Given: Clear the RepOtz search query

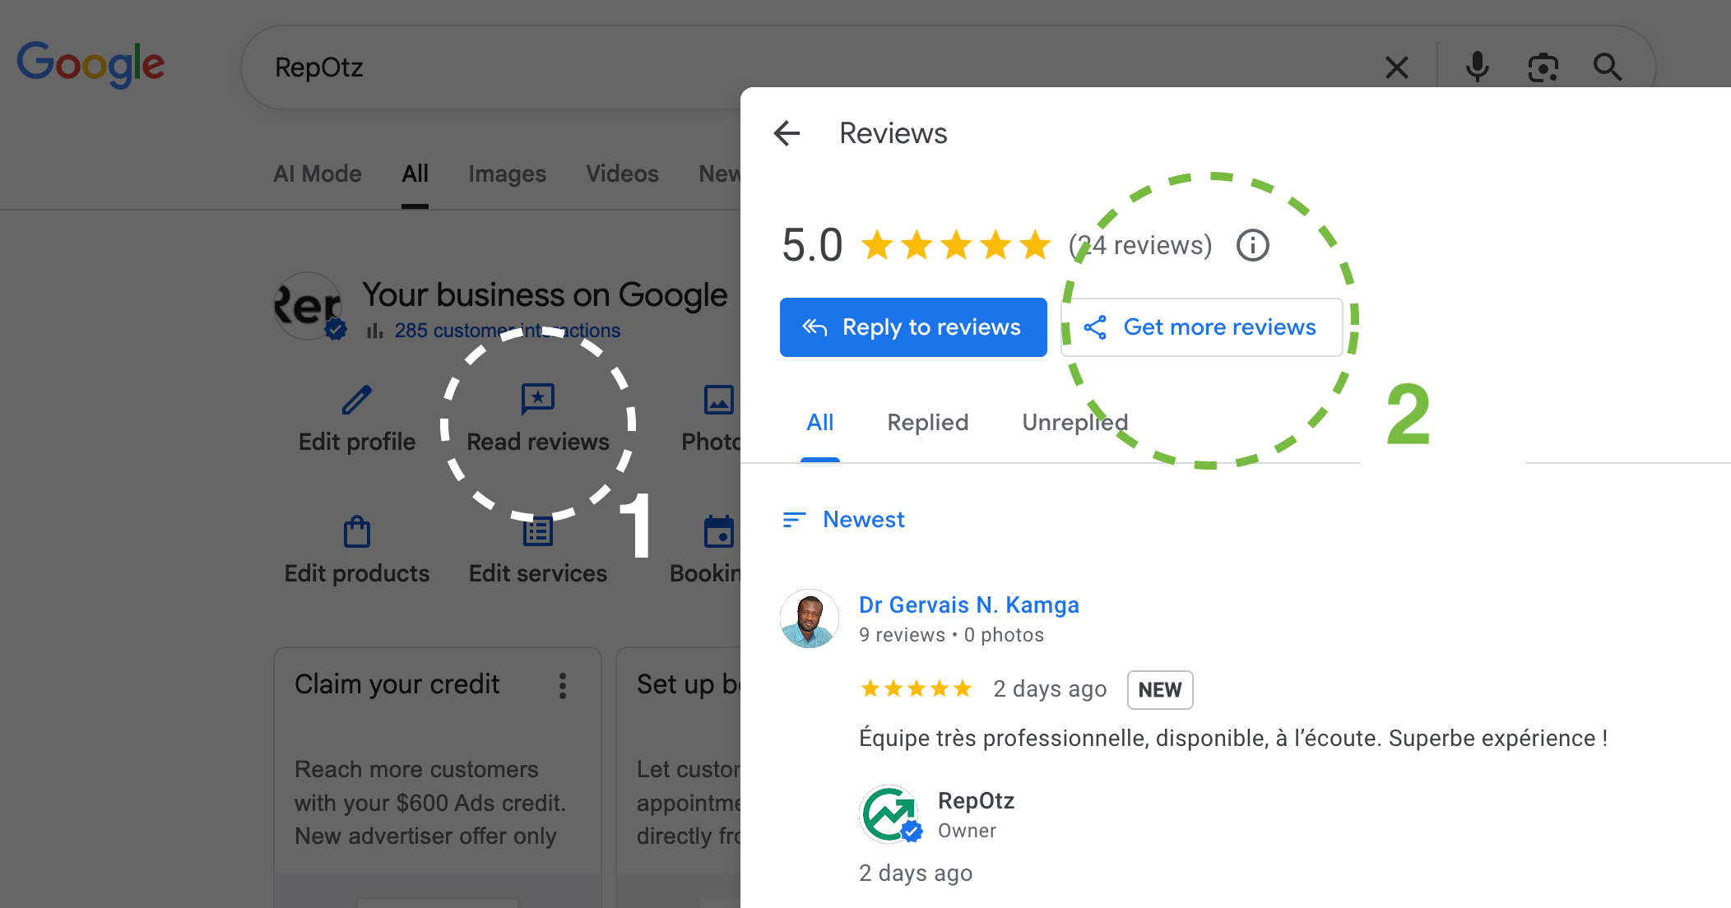Looking at the screenshot, I should coord(1396,67).
